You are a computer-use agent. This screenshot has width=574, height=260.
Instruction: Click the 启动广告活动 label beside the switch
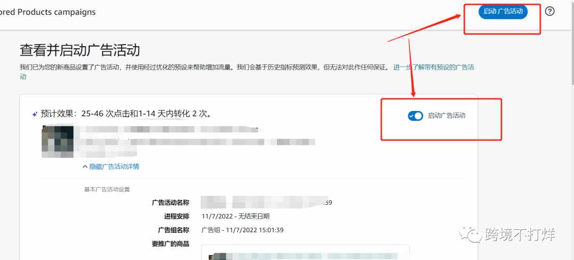(x=446, y=116)
